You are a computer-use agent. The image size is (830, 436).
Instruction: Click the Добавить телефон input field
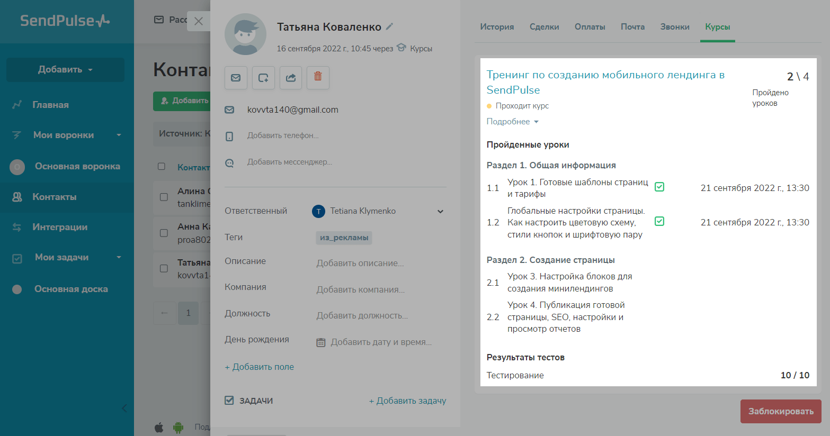click(x=283, y=136)
